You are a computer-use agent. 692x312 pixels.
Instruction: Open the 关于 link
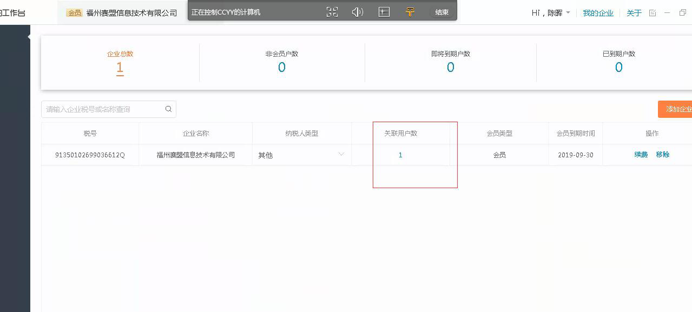(634, 13)
